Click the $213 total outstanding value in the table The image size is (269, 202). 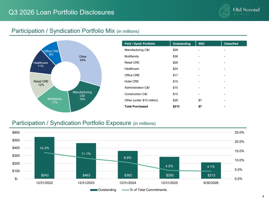coord(176,106)
